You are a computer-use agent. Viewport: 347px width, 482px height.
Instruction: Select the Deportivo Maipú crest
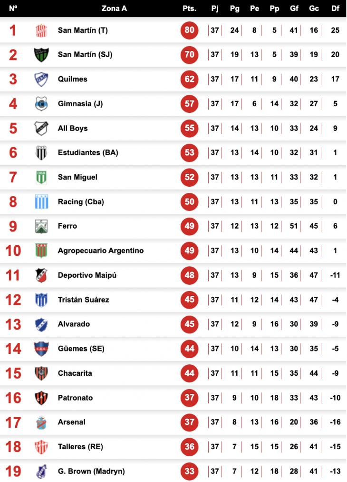(41, 275)
